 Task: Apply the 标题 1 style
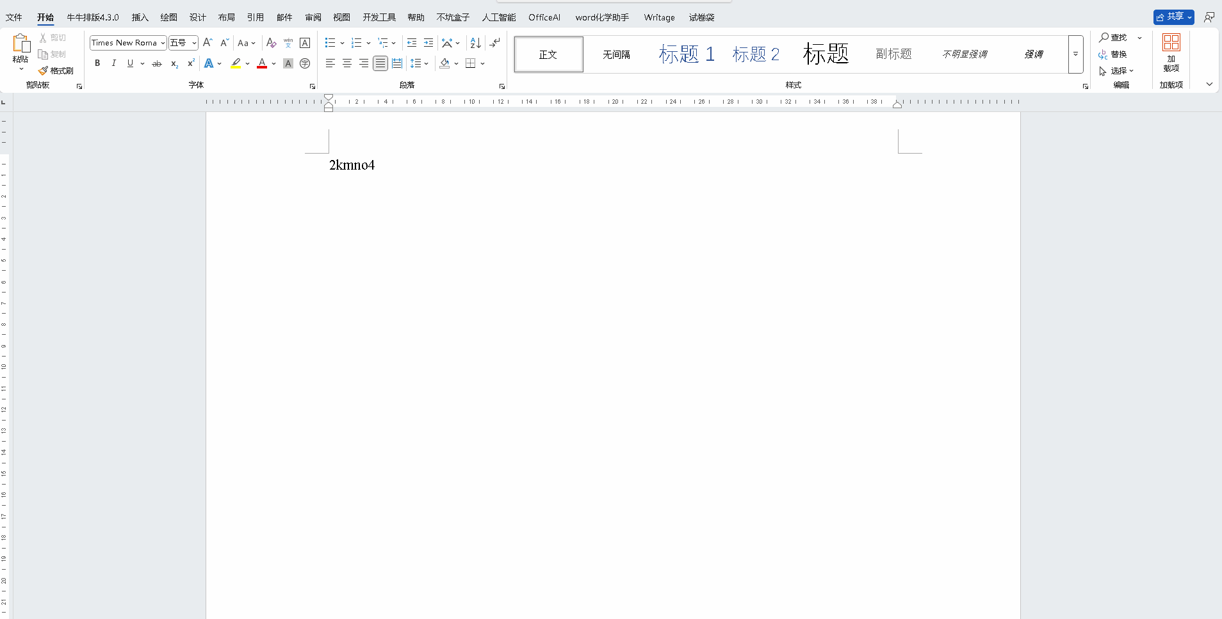click(x=687, y=54)
